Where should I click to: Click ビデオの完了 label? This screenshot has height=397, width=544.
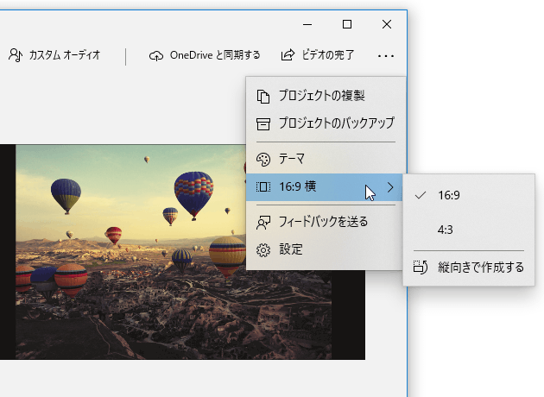[327, 54]
